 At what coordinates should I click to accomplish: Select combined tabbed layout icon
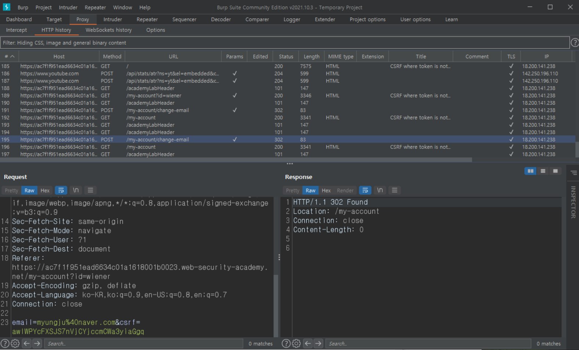555,171
